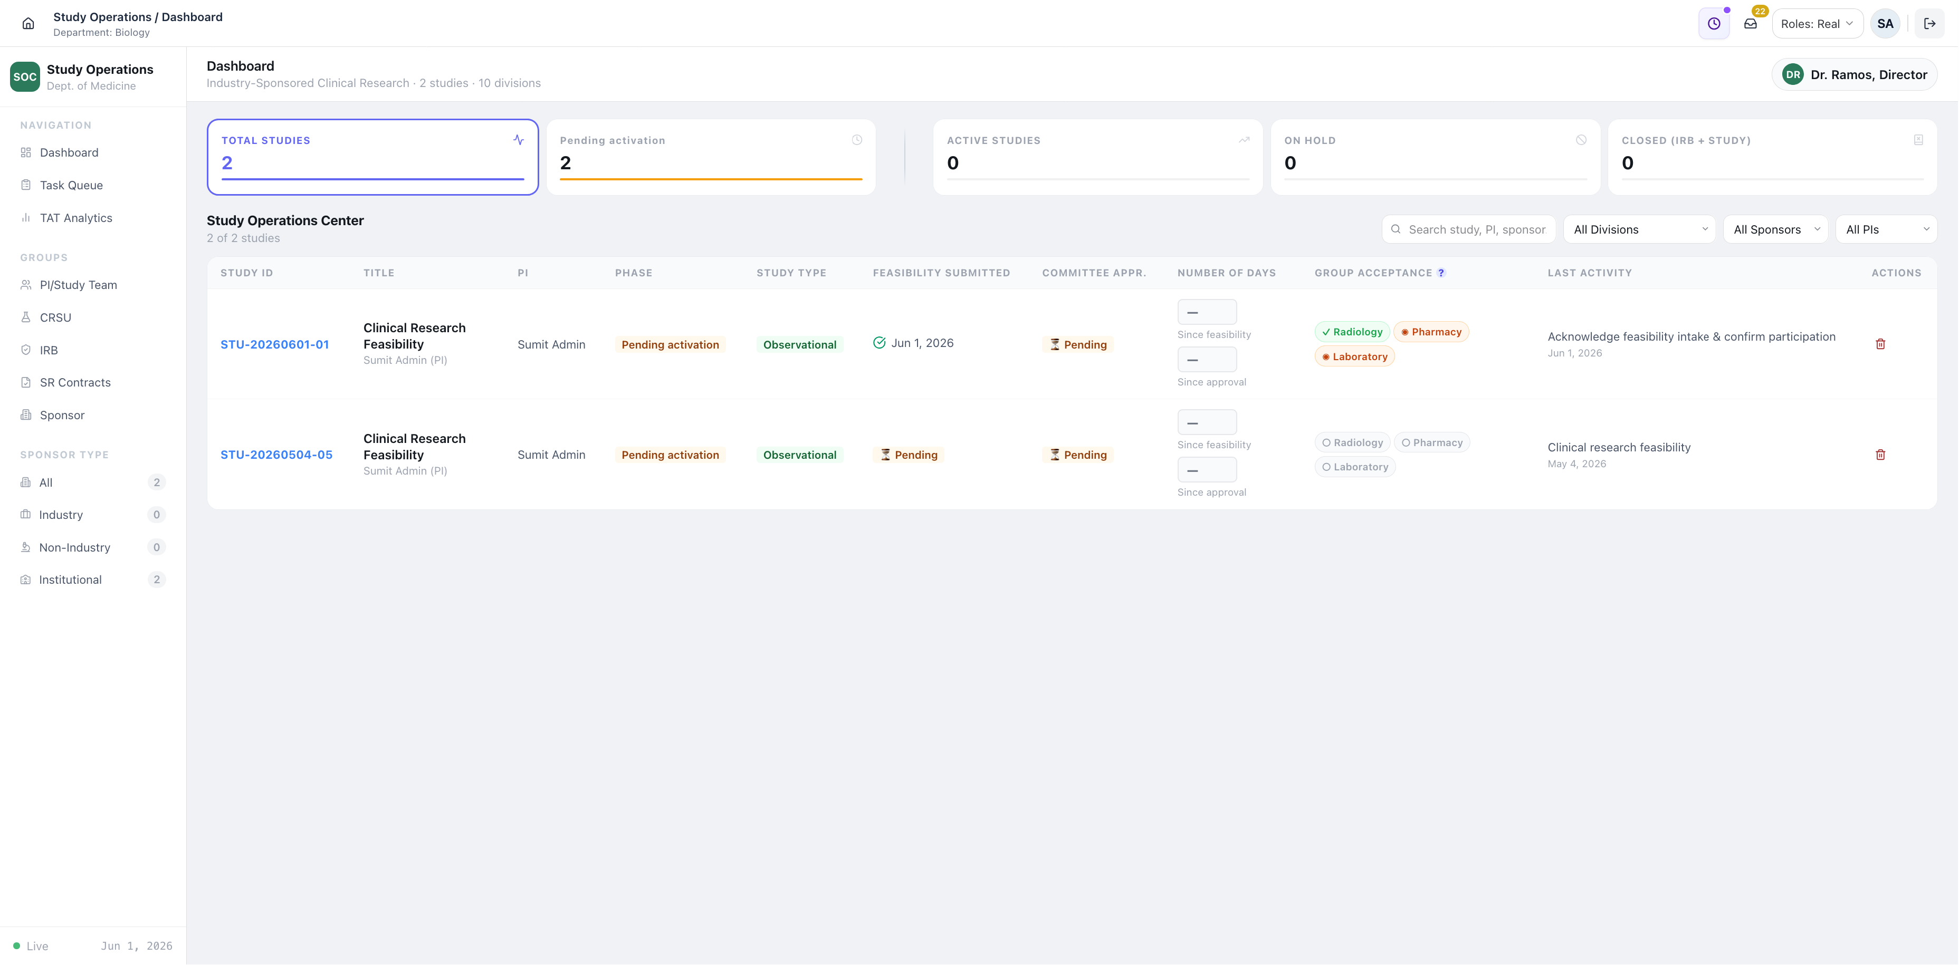Toggle Pharmacy chip for STU-20260601-01
The image size is (1959, 965).
pos(1430,332)
